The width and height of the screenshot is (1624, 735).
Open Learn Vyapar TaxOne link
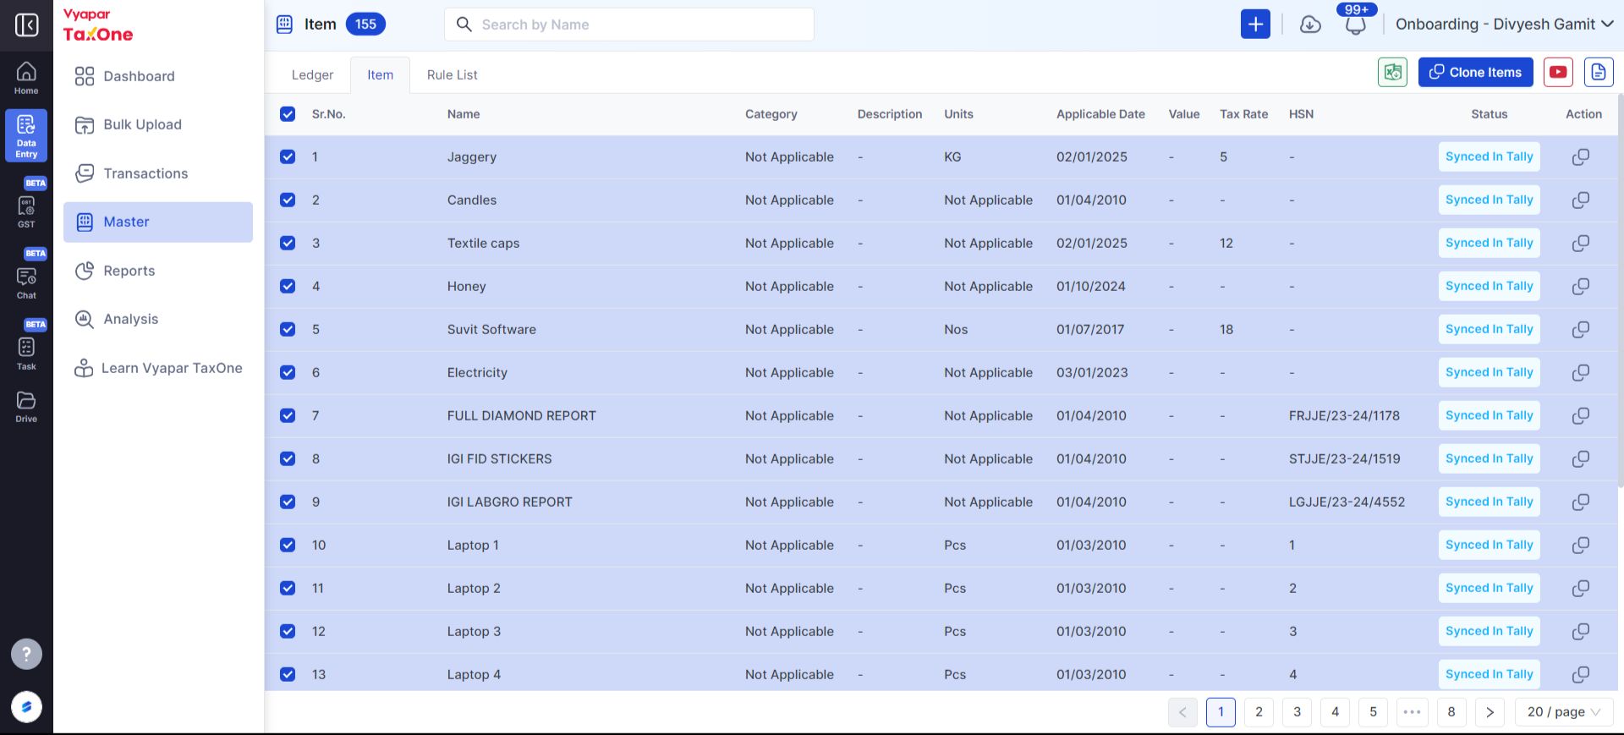(x=158, y=369)
